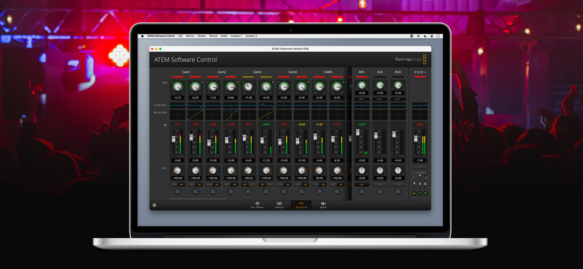
Task: Open the Stream menu
Action: (201, 36)
